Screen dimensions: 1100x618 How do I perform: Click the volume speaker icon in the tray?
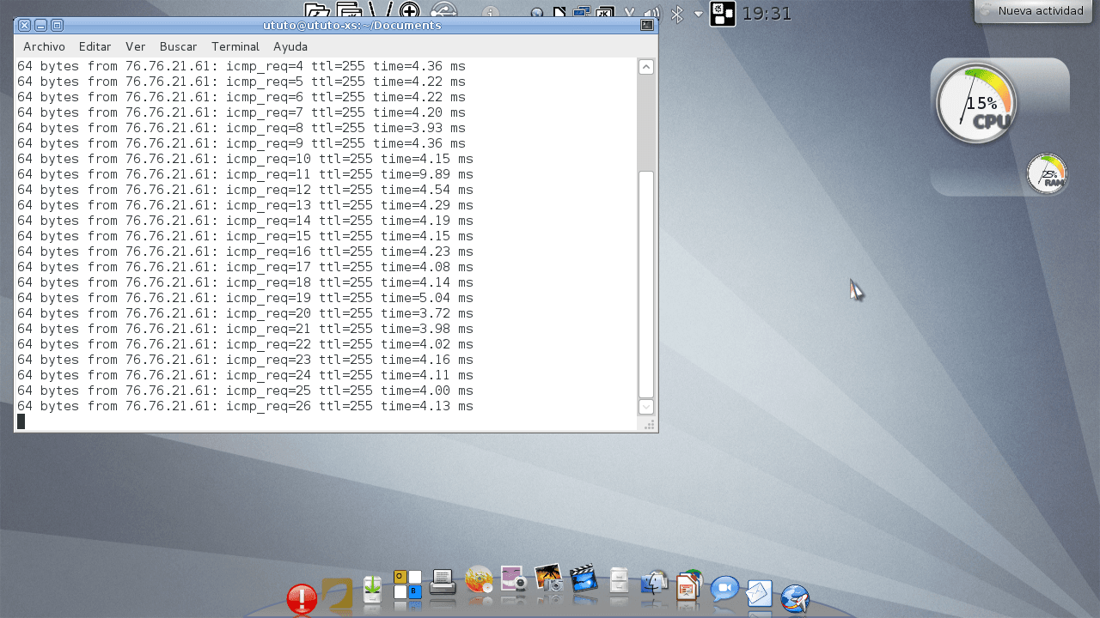point(652,13)
